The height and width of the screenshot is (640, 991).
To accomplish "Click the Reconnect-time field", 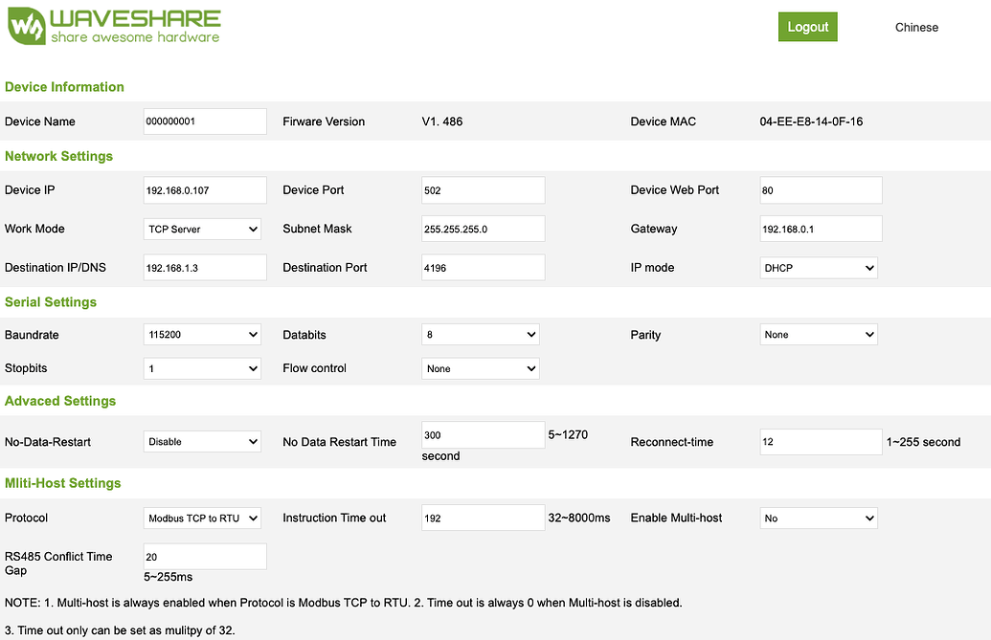I will coord(821,441).
